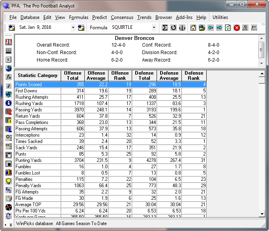Click the table with red C icon
269x231 pixels.
[x=9, y=112]
